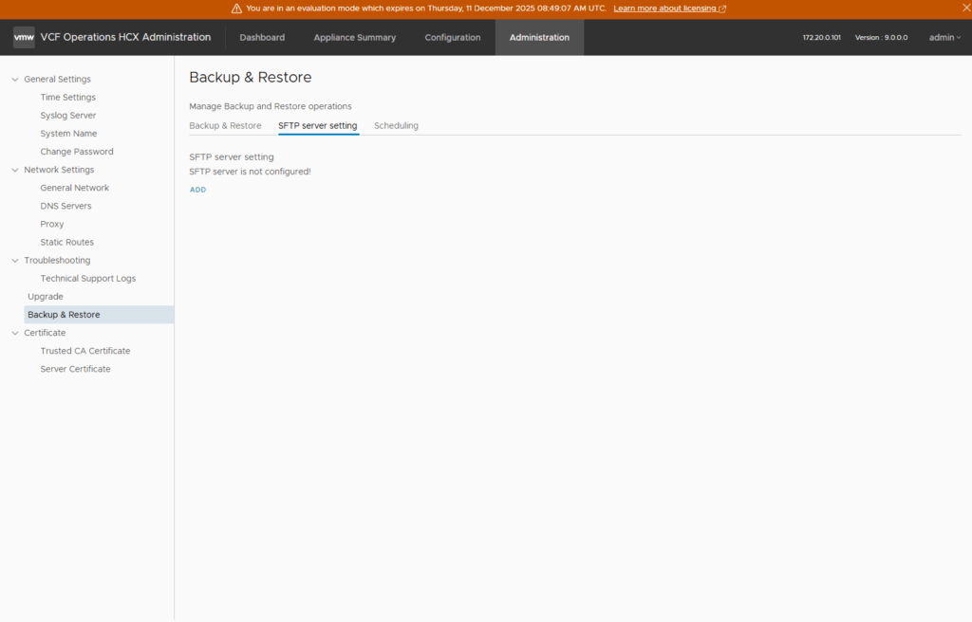
Task: Select Syslog Server from the sidebar
Action: (x=67, y=116)
